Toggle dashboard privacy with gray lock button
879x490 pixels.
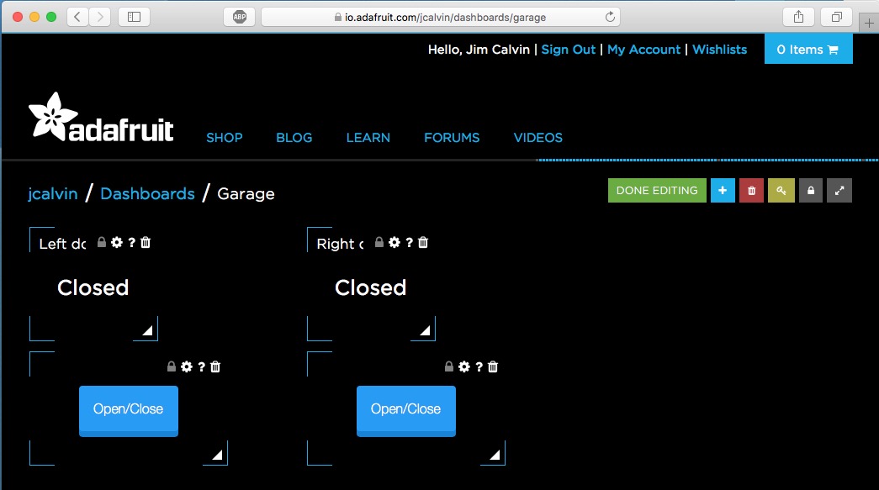811,191
